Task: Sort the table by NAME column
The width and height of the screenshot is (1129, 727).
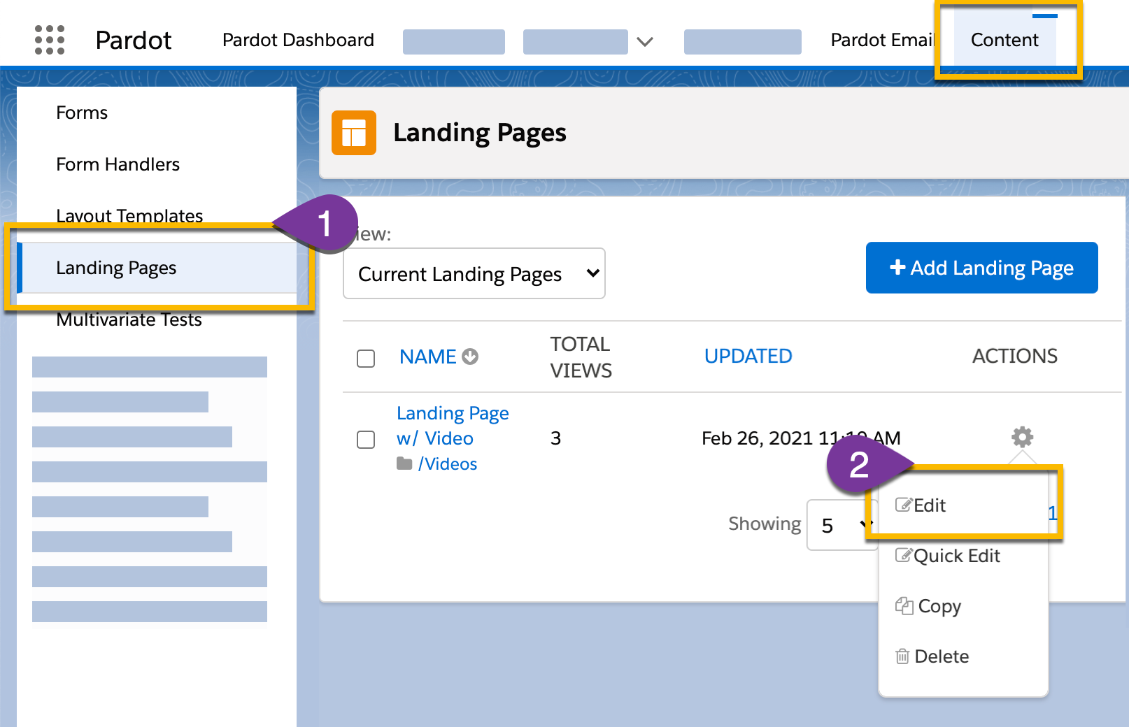Action: pos(427,357)
